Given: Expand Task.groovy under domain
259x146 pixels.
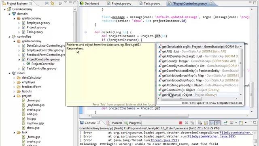Looking at the screenshot, I should 19,32.
